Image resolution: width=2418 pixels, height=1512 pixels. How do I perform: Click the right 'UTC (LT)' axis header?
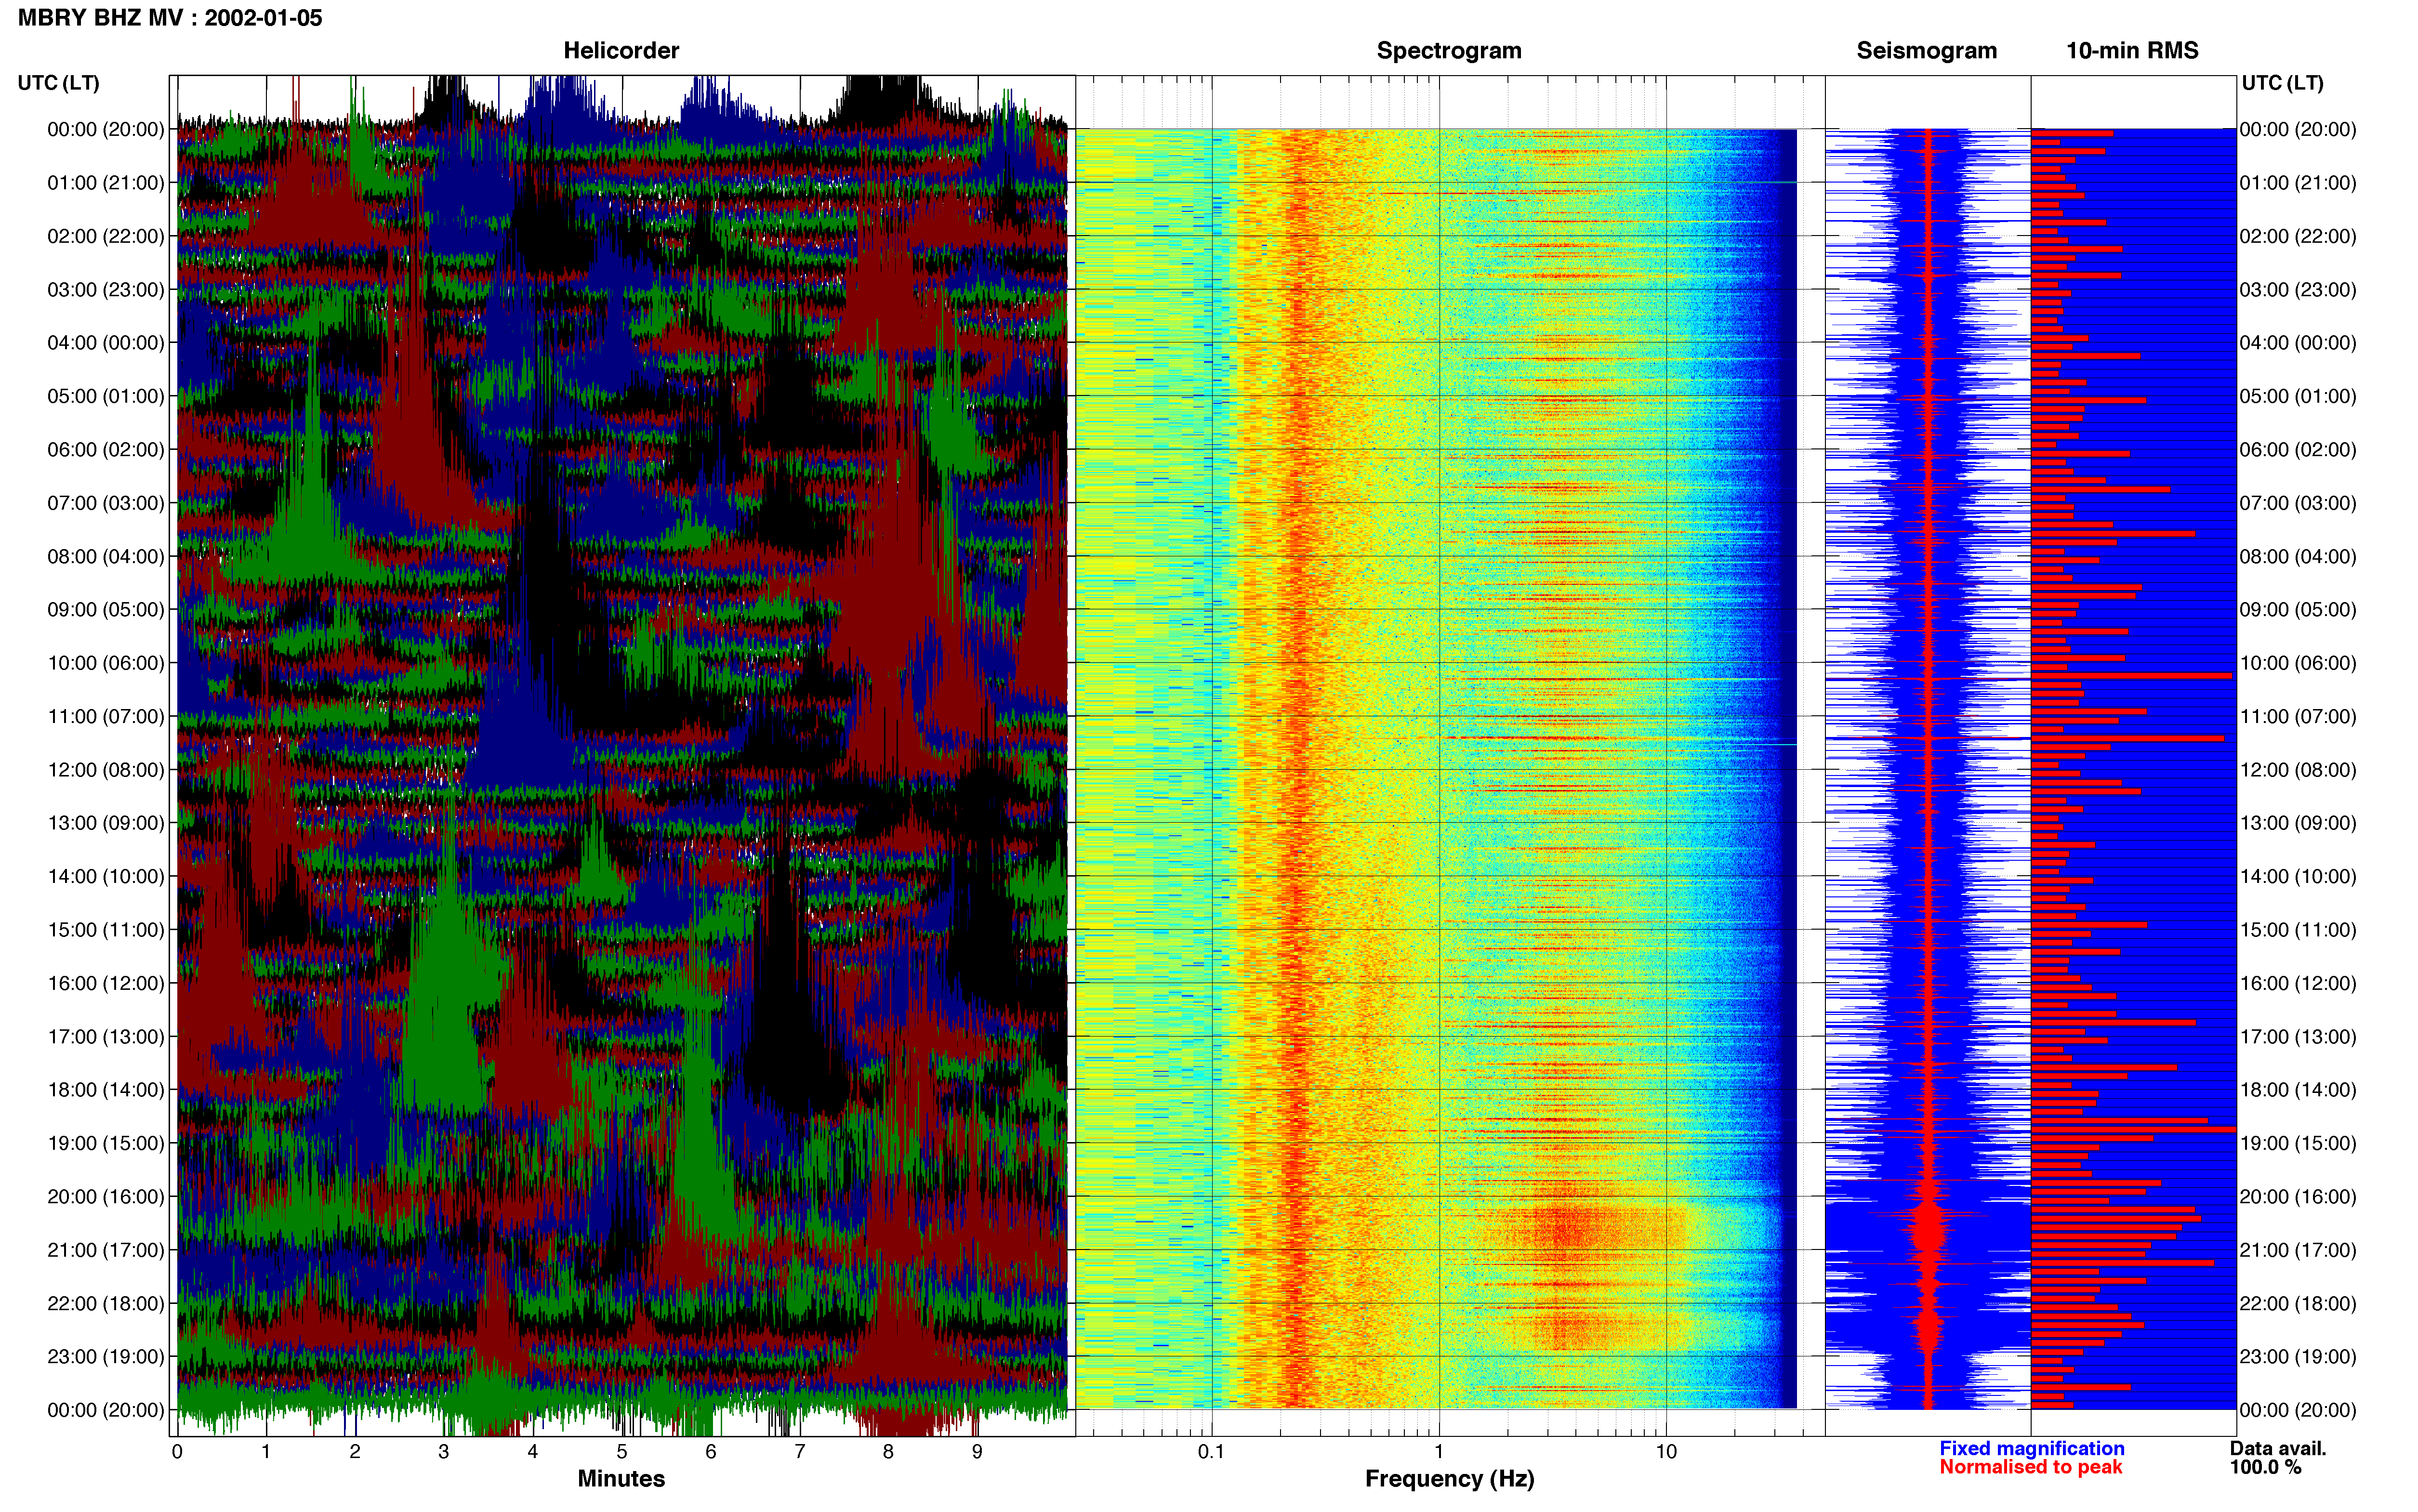[2282, 83]
